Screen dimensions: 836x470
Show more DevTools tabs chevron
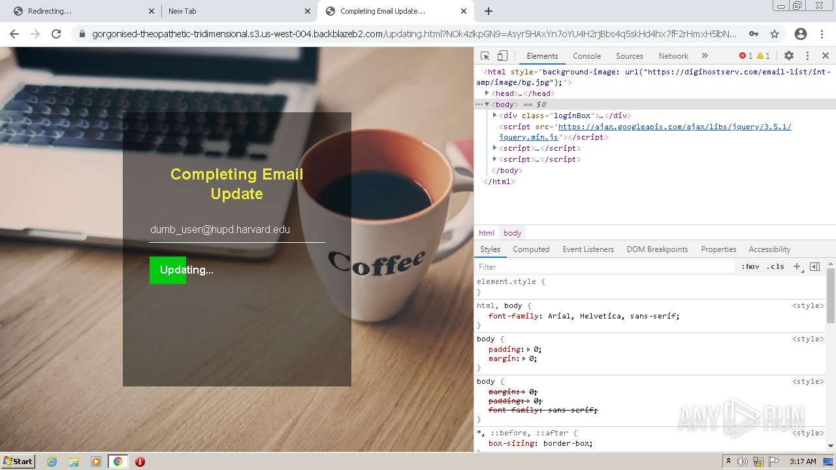pyautogui.click(x=705, y=56)
